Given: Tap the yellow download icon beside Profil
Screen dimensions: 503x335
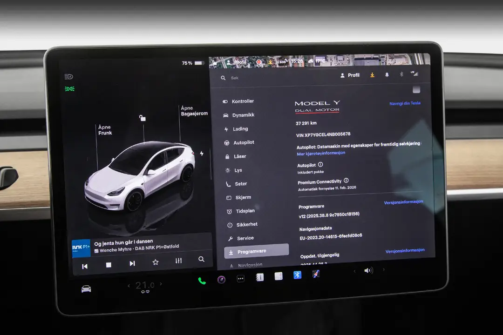Looking at the screenshot, I should (x=372, y=75).
